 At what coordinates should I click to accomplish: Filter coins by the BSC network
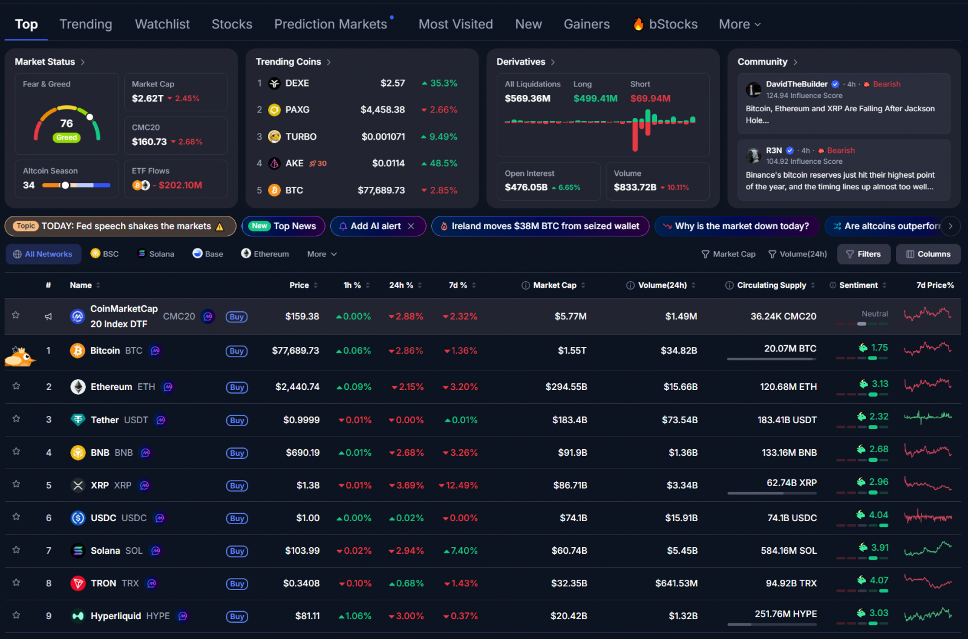point(105,254)
